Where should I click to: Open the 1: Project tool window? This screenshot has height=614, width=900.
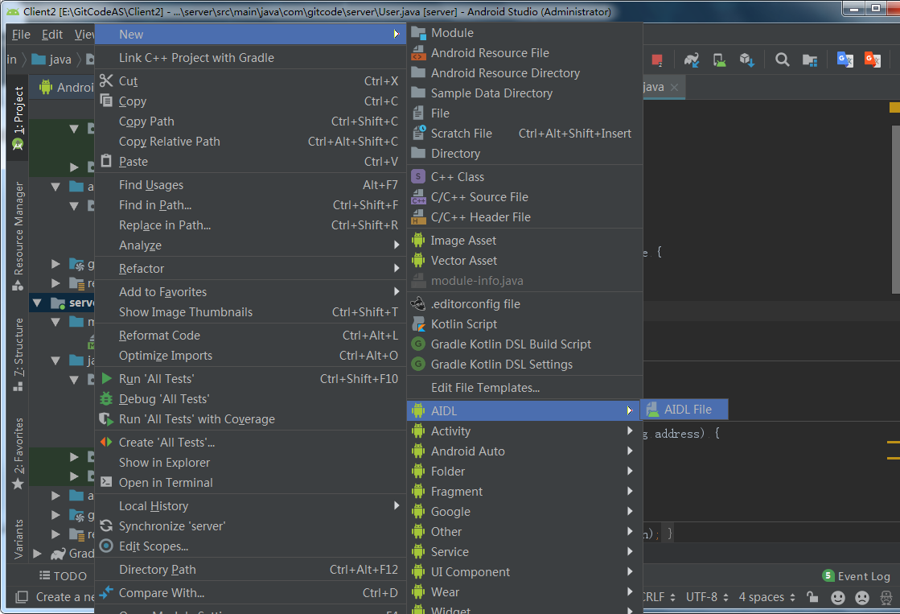(x=18, y=118)
